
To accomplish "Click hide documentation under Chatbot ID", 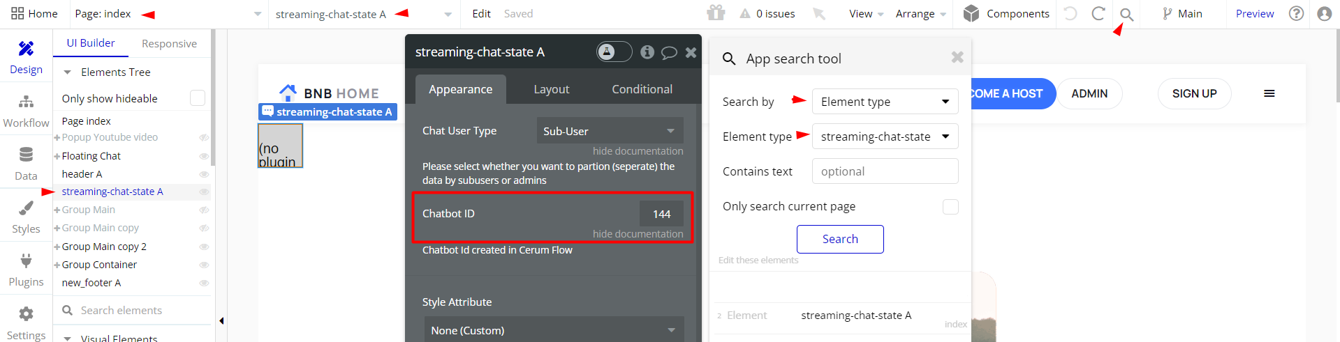I will tap(638, 234).
